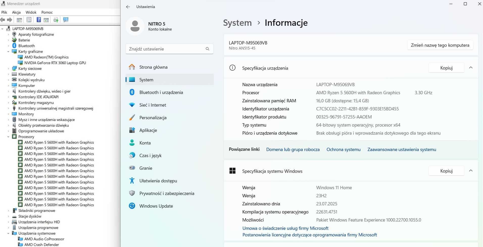The width and height of the screenshot is (483, 247).
Task: Collapse the Karty graficzne node
Action: coord(8,52)
